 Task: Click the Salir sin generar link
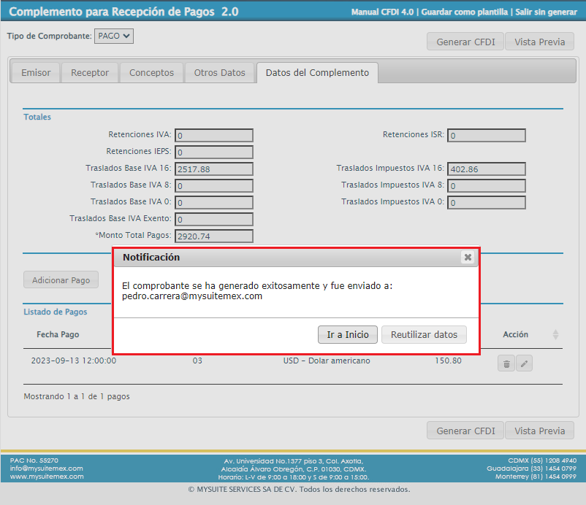coord(546,12)
